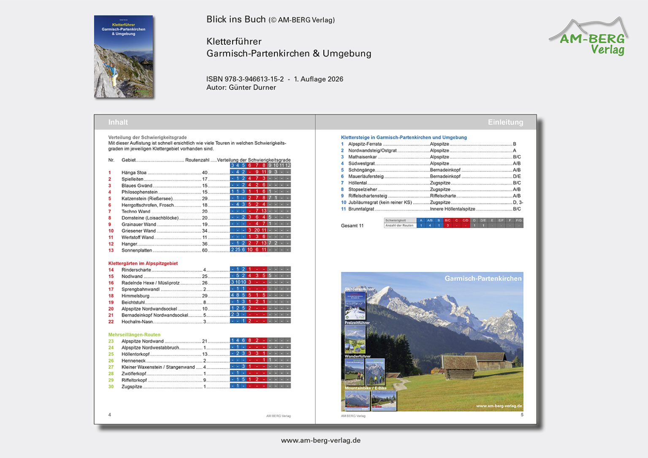
Task: Click the Klettersteige in Garmisch-Partenkirchen heading
Action: [x=404, y=137]
